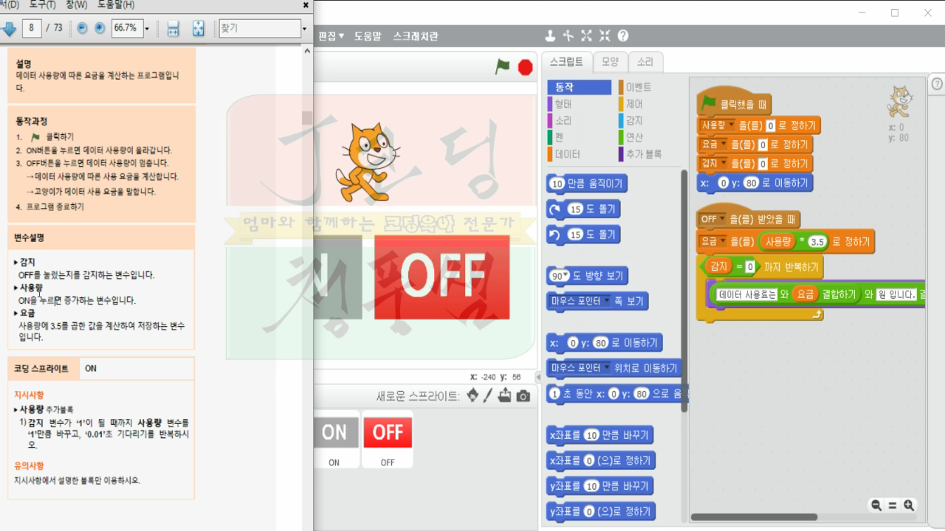Open the direction dropdown in 90도 방향 보기 block
Viewport: 945px width, 531px height.
click(x=567, y=277)
